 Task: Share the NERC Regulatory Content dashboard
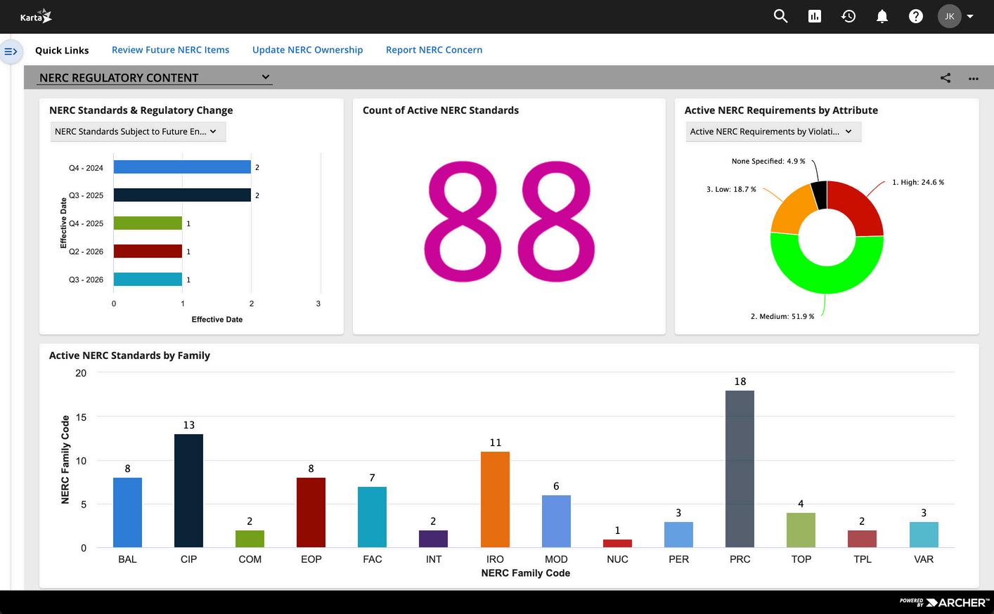click(x=945, y=78)
